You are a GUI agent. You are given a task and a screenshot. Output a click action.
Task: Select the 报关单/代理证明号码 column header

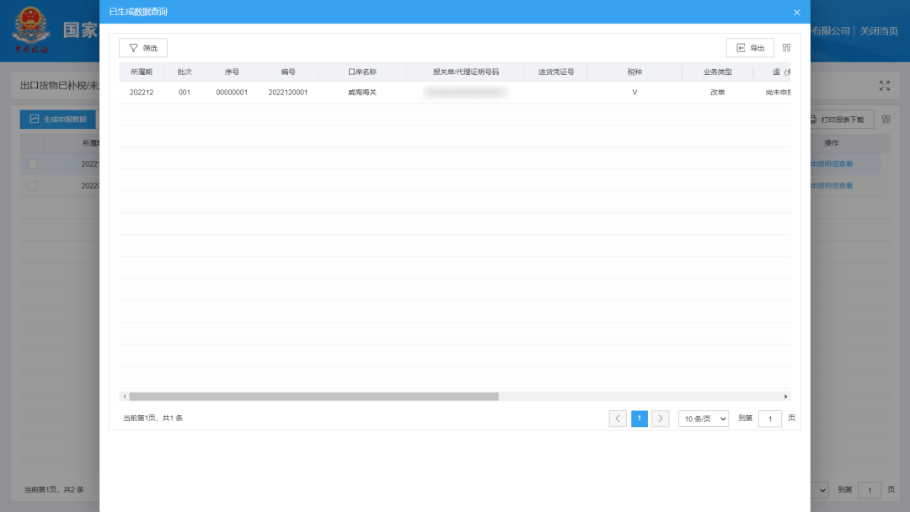click(465, 72)
